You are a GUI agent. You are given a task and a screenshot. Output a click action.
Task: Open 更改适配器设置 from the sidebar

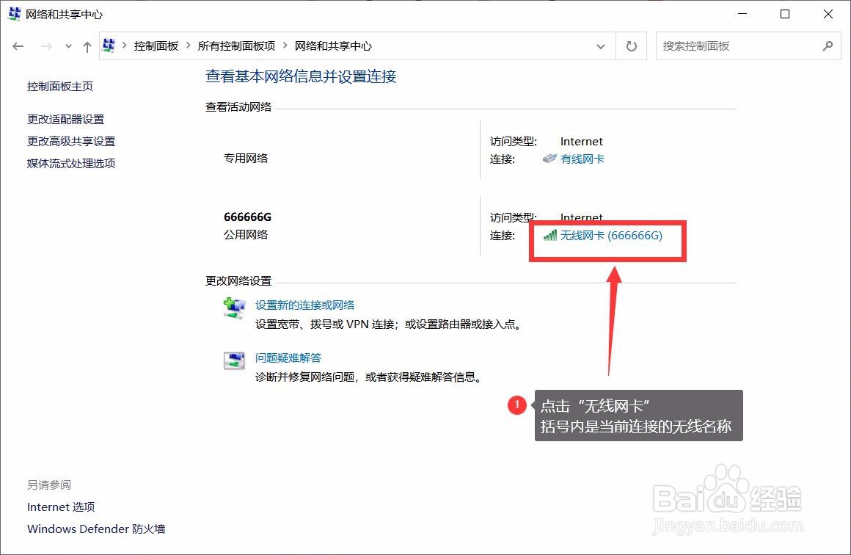tap(65, 119)
